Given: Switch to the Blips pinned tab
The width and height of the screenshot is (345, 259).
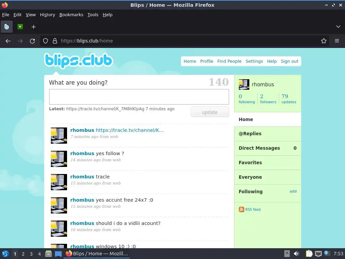Looking at the screenshot, I should [7, 27].
